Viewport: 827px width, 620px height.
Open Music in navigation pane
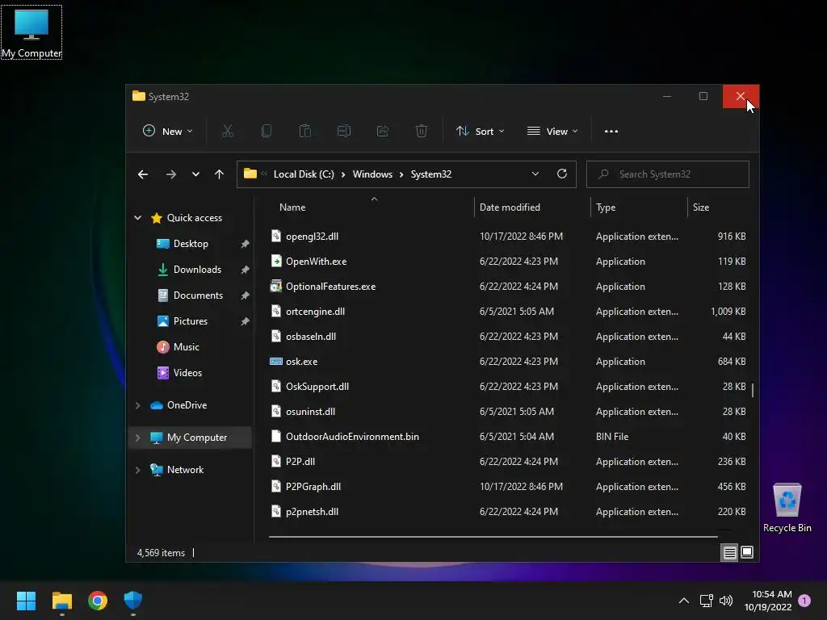(x=187, y=347)
